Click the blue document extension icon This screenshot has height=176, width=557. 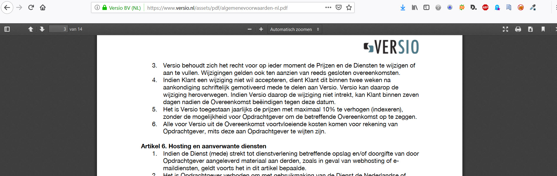click(509, 8)
